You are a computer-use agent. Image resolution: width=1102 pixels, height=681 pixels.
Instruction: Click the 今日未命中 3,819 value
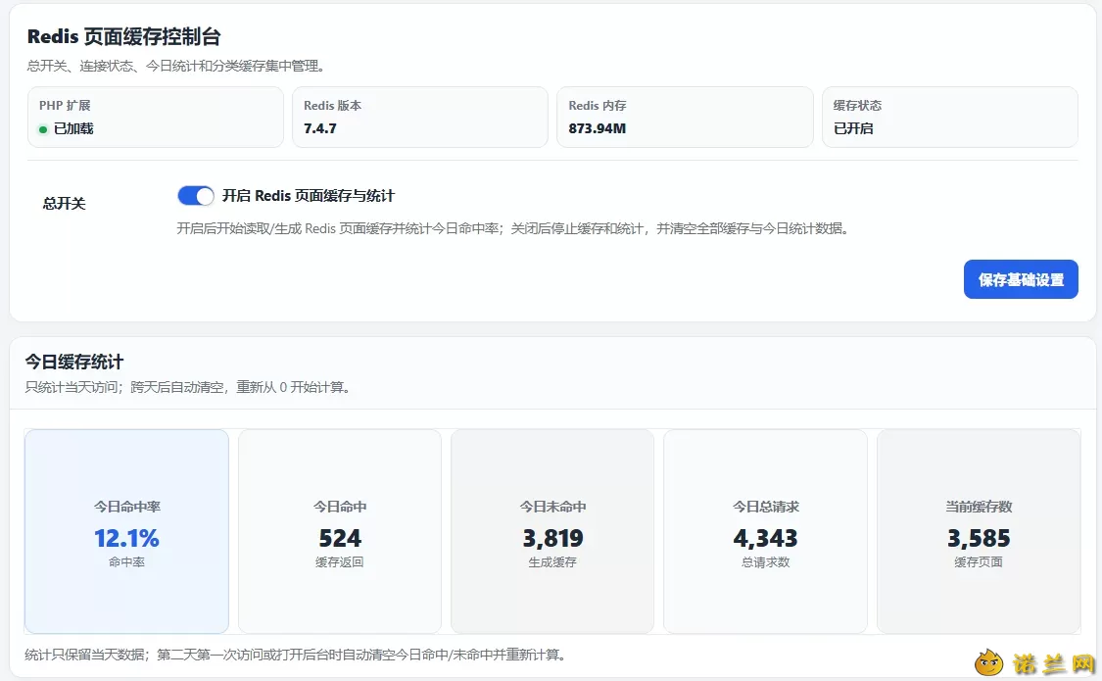coord(552,538)
